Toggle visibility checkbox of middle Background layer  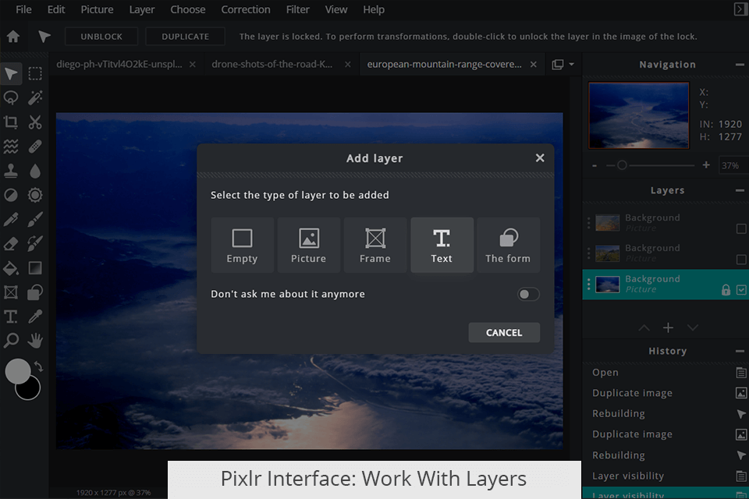[x=741, y=260]
